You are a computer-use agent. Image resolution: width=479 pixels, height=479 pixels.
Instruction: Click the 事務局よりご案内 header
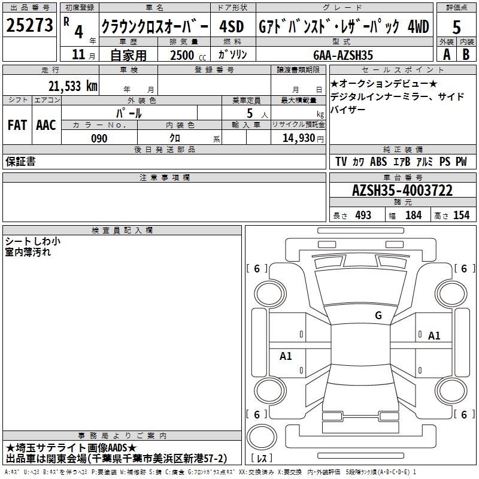(x=122, y=436)
